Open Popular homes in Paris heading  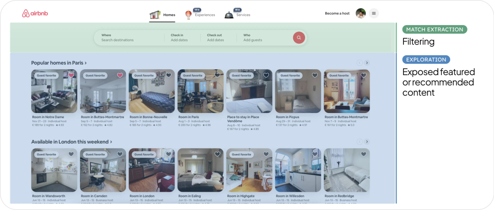pyautogui.click(x=59, y=63)
